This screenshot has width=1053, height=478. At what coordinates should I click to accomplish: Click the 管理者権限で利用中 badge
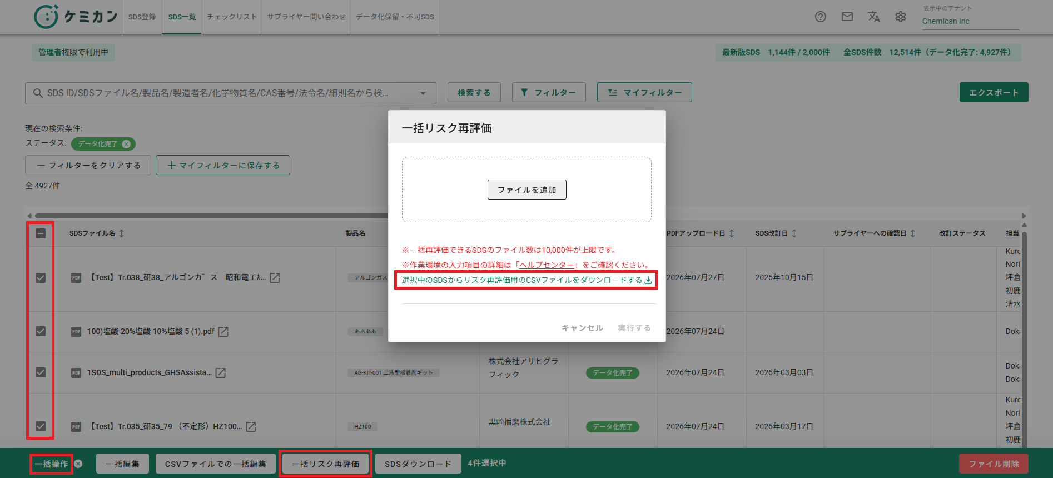coord(73,52)
